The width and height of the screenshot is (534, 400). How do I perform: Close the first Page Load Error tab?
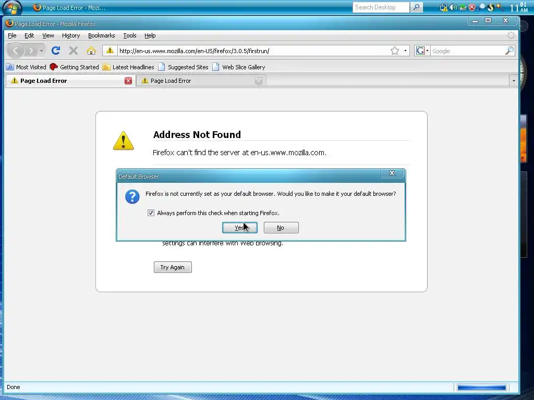[x=128, y=81]
